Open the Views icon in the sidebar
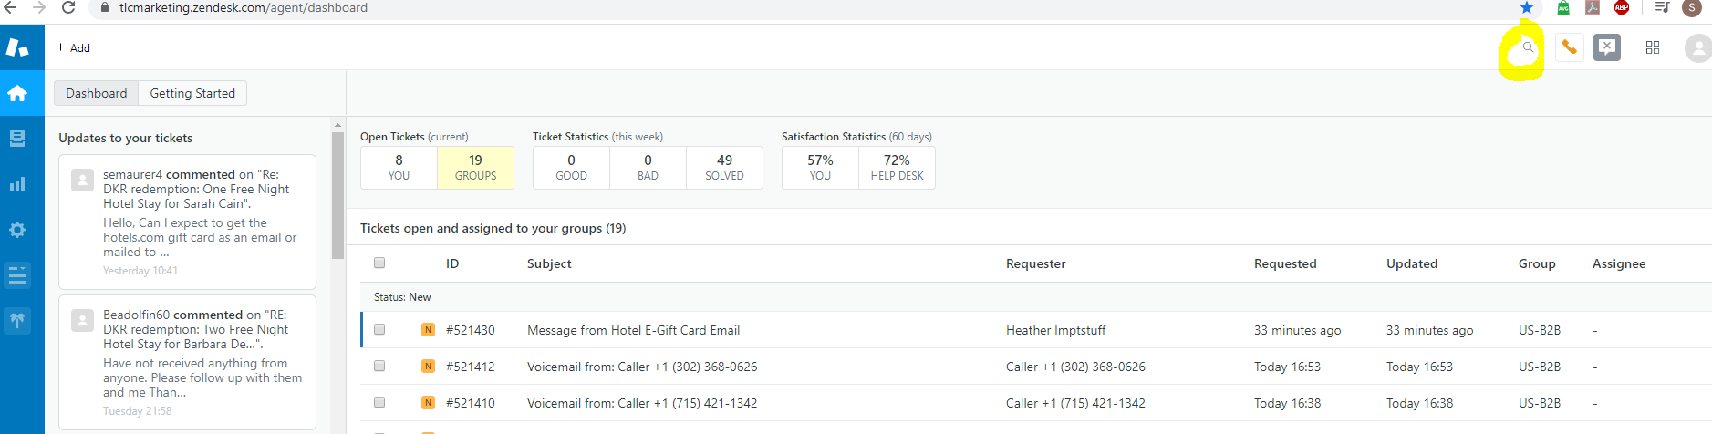1712x434 pixels. (x=17, y=139)
